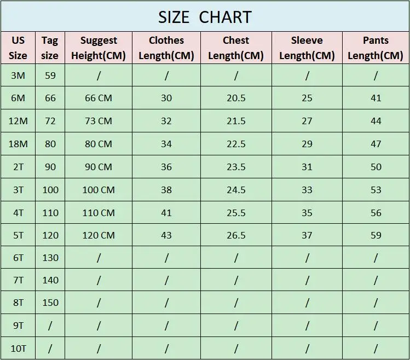Click the tag size 100 cell
The image size is (410, 360).
(x=50, y=190)
